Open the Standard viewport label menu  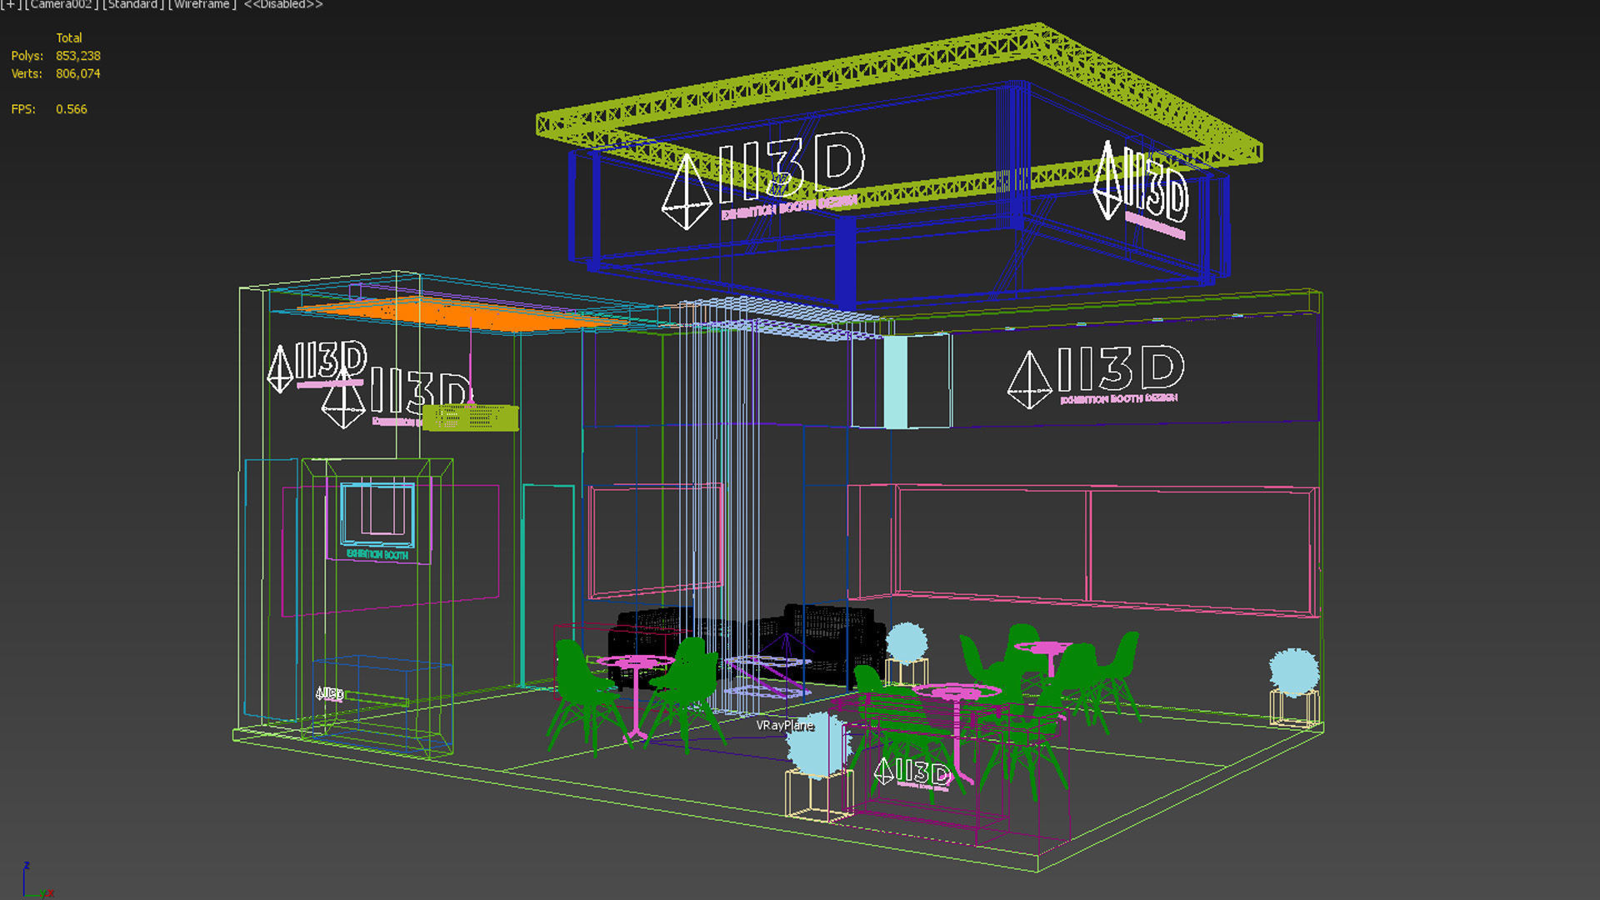pyautogui.click(x=133, y=4)
